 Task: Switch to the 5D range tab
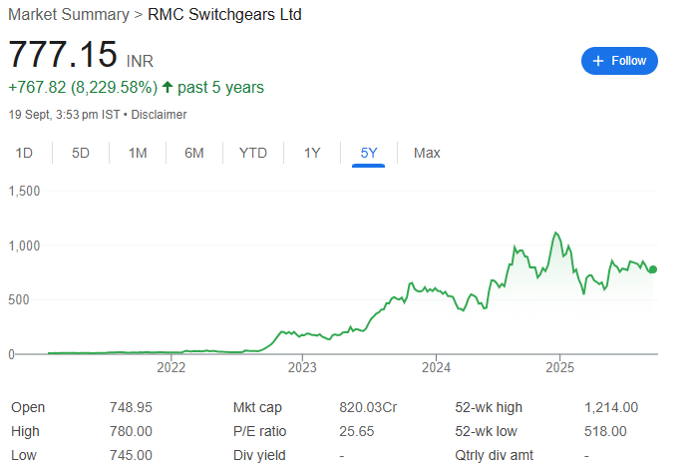coord(81,153)
